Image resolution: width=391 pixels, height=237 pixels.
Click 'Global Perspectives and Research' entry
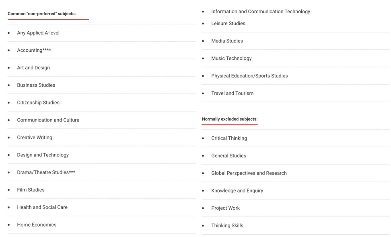(249, 173)
